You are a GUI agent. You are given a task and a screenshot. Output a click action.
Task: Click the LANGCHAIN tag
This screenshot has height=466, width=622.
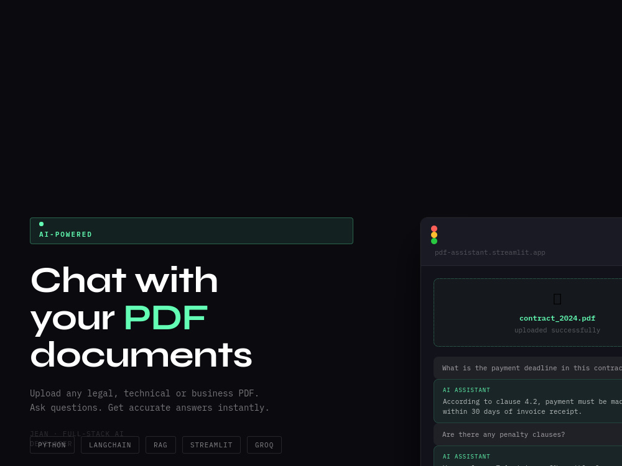tap(110, 445)
